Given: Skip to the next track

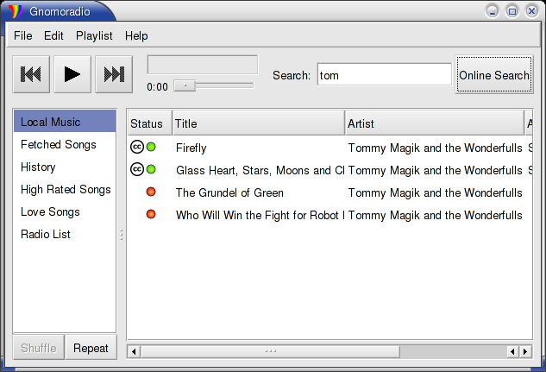Looking at the screenshot, I should [x=114, y=75].
